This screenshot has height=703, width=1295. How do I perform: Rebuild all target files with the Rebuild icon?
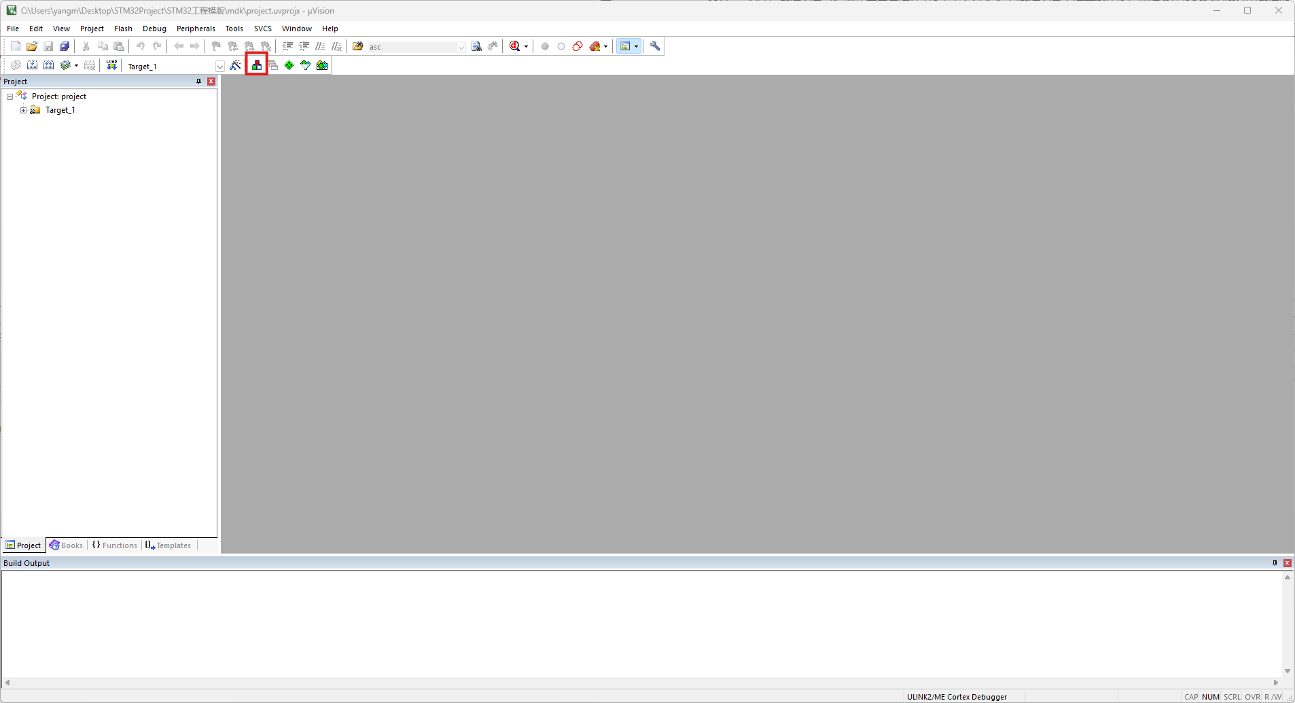coord(48,65)
